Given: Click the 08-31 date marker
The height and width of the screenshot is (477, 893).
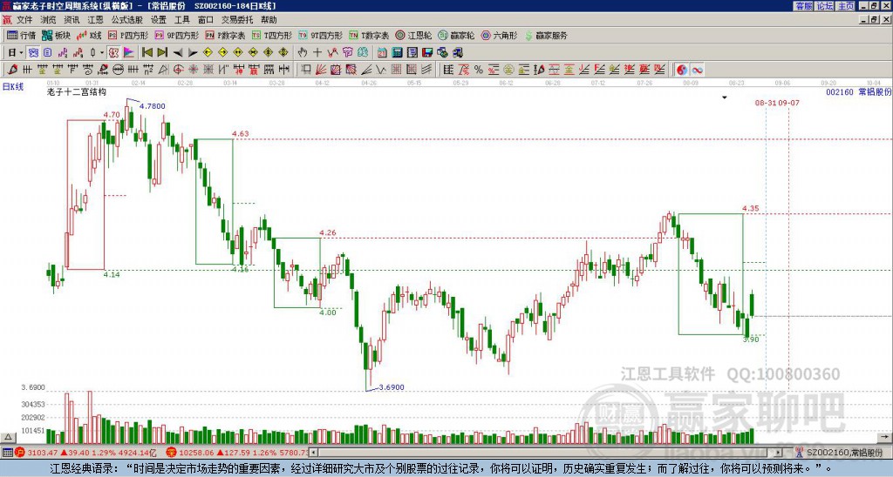Looking at the screenshot, I should point(765,103).
